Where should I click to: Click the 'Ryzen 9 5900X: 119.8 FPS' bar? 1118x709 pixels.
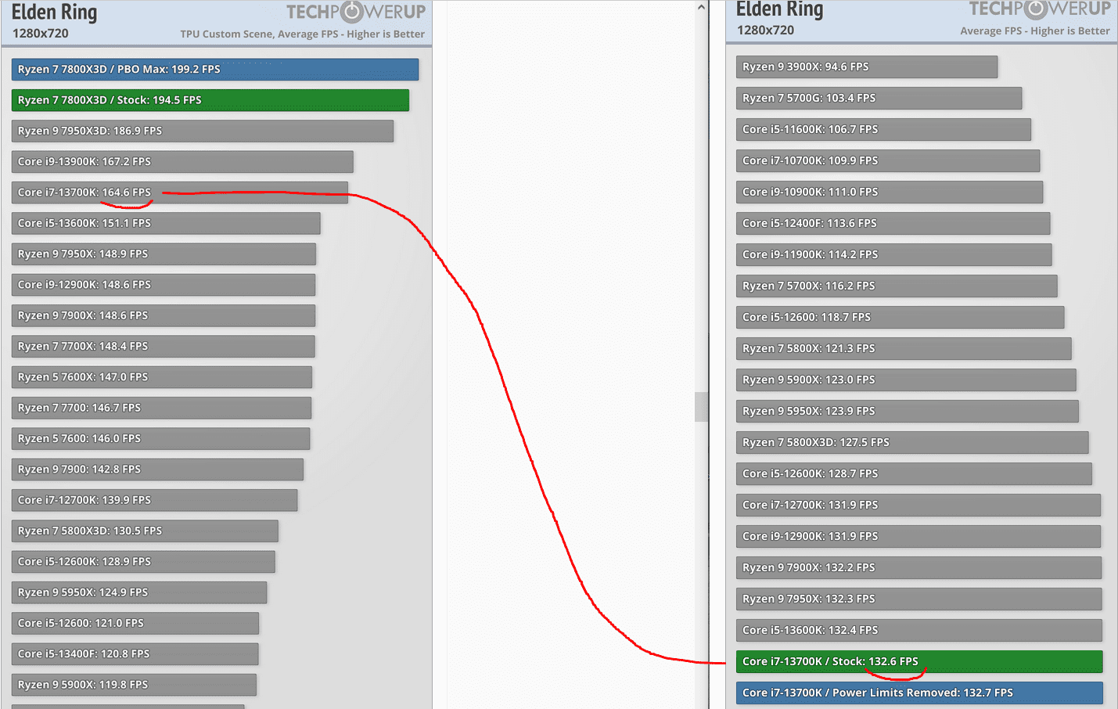point(134,685)
